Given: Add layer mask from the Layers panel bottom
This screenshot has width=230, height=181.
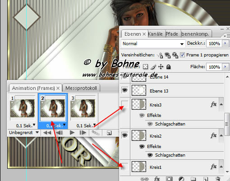Looking at the screenshot, I should 169,179.
